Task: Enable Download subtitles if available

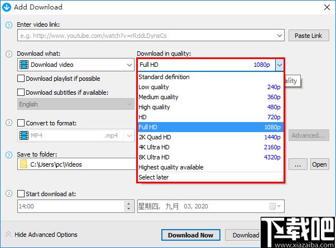Action: [x=21, y=93]
